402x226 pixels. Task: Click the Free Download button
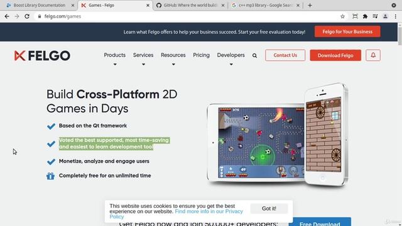coord(320,222)
